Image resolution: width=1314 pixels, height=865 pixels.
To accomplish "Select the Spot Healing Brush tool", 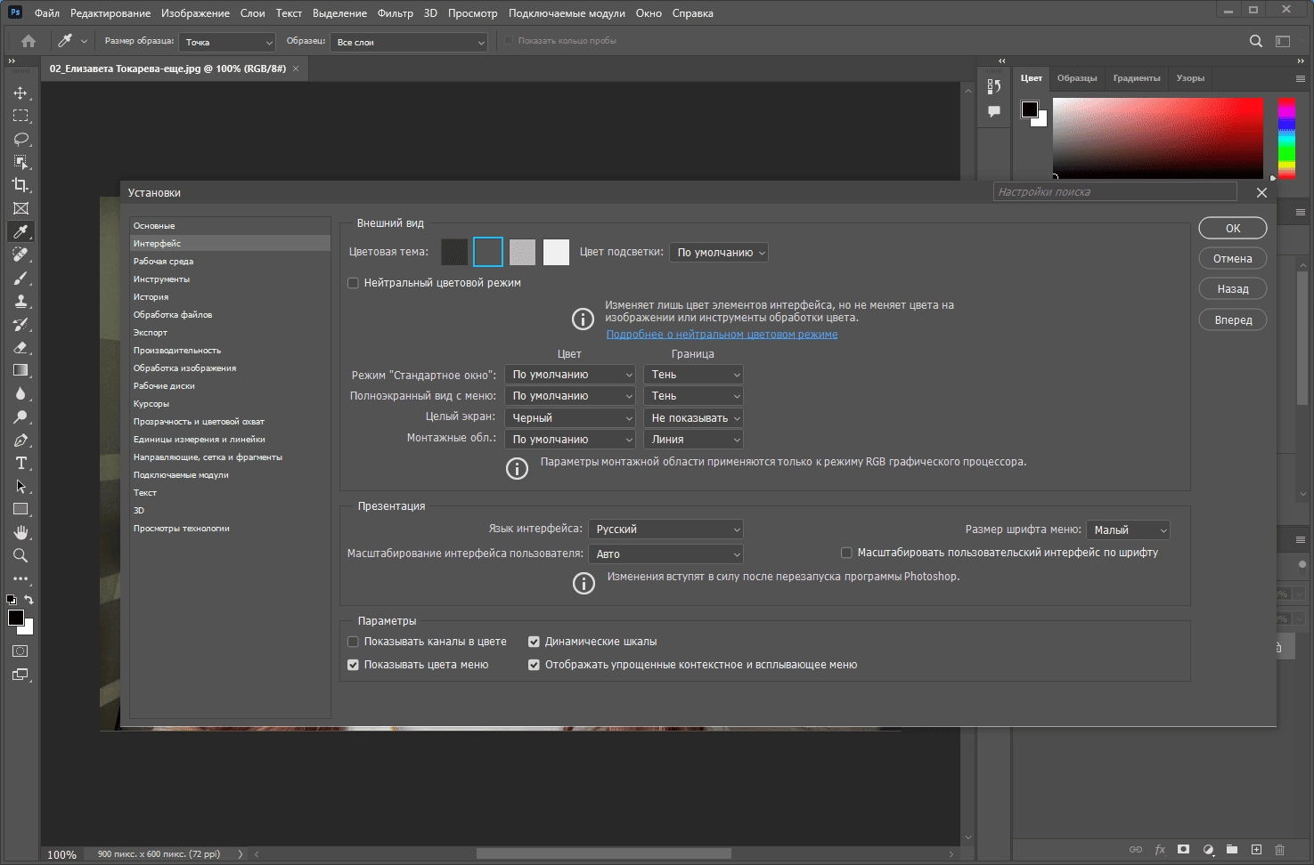I will click(x=20, y=255).
